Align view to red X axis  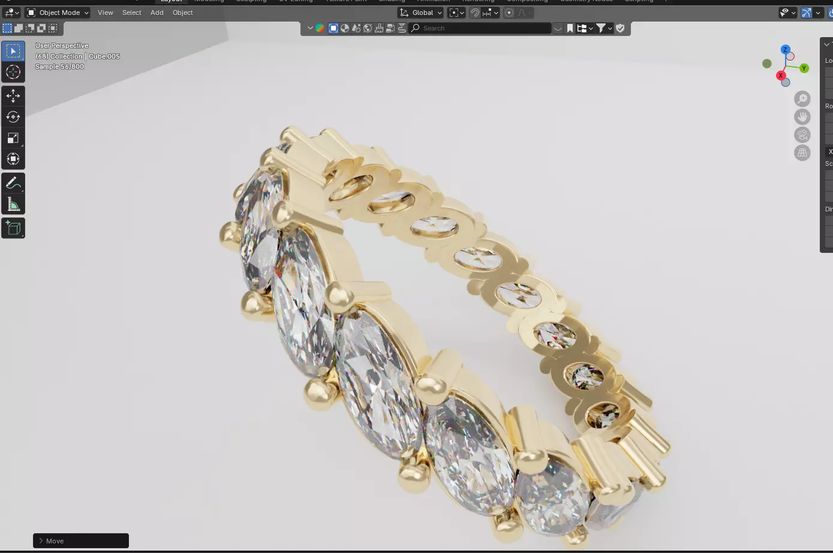pyautogui.click(x=781, y=75)
